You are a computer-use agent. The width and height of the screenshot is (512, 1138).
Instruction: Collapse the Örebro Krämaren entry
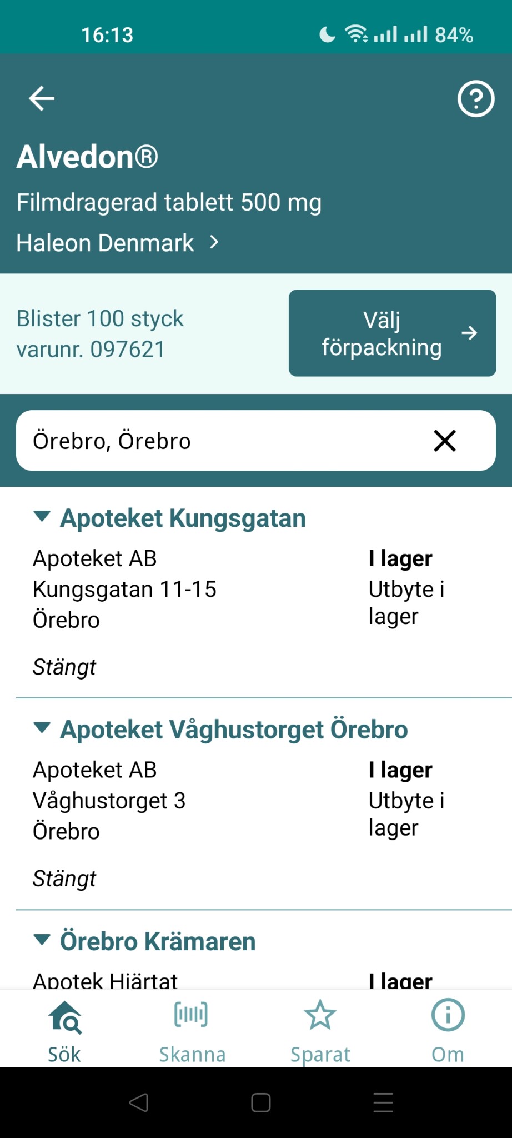(x=42, y=940)
